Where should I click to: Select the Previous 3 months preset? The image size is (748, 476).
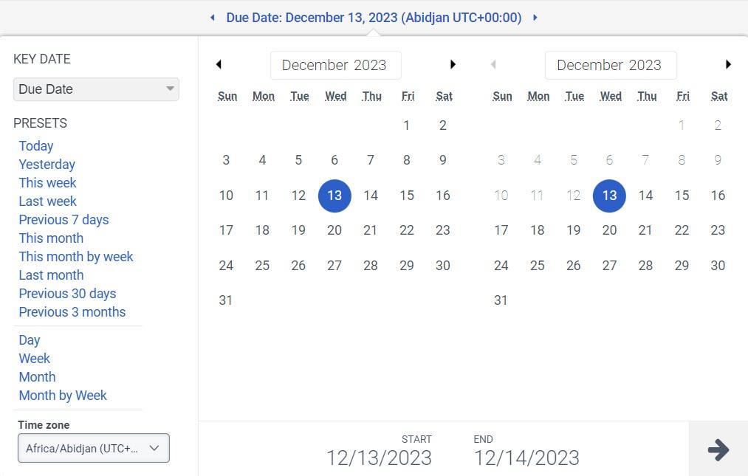click(72, 311)
